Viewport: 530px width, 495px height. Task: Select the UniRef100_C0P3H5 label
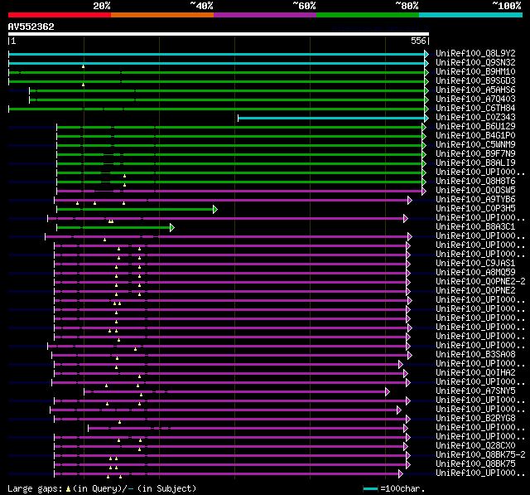[475, 209]
